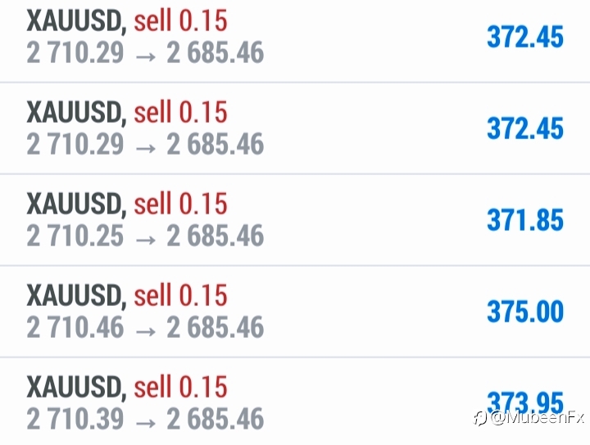The width and height of the screenshot is (590, 445).
Task: Open the trade with entry price 2 710.46
Action: [x=295, y=312]
